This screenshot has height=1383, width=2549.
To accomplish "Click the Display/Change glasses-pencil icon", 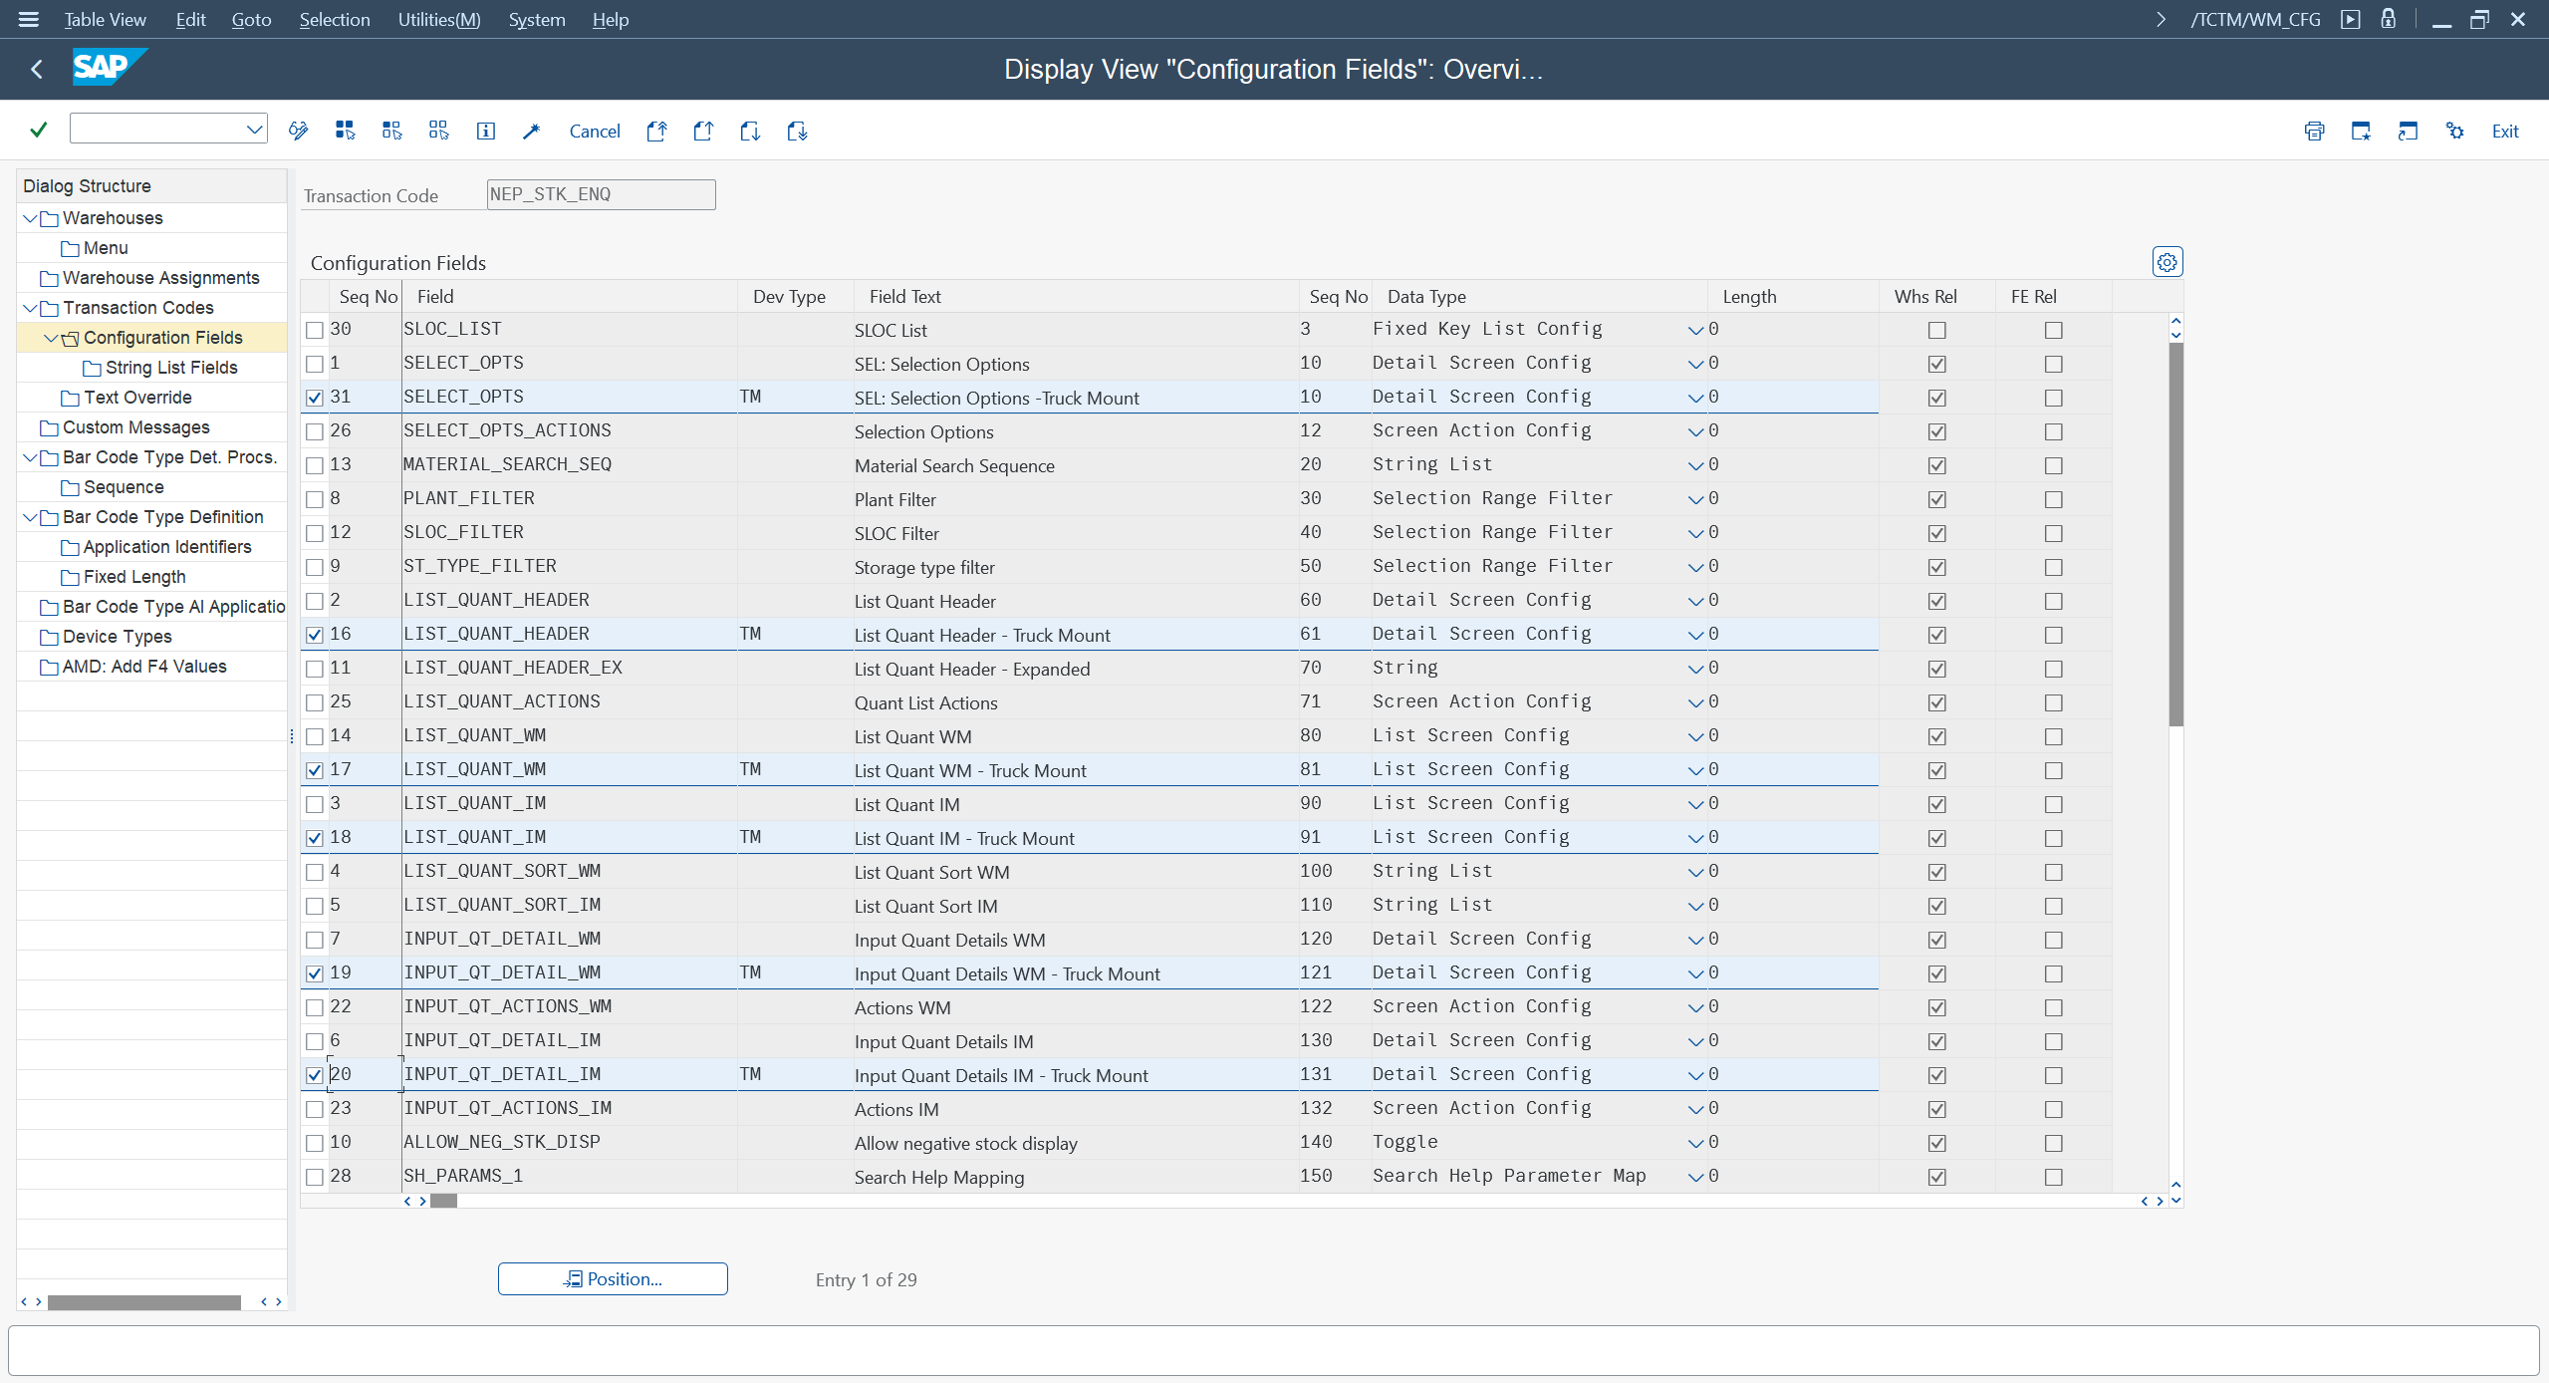I will pos(298,131).
